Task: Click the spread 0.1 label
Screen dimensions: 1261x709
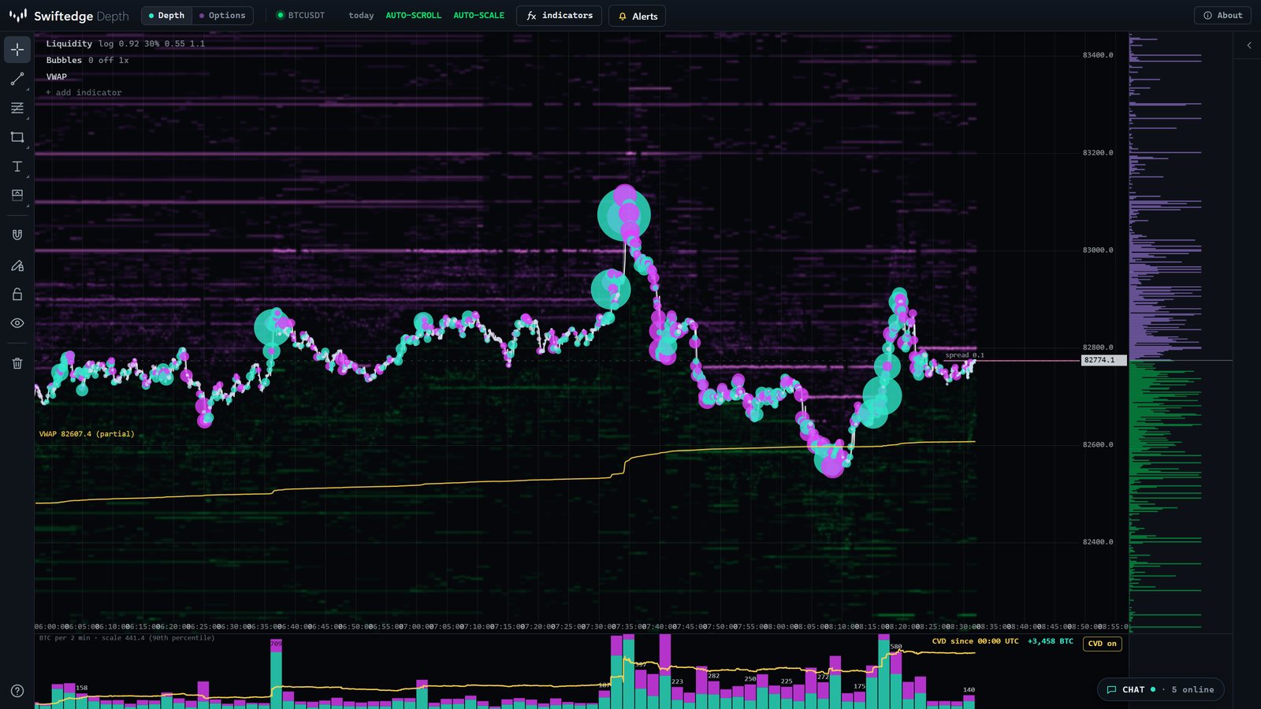Action: pyautogui.click(x=965, y=355)
